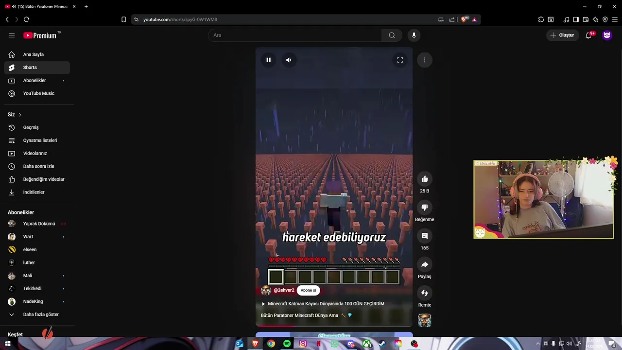This screenshot has height=350, width=622.
Task: Open Yaprak Dökümü subscription channel
Action: tap(37, 224)
